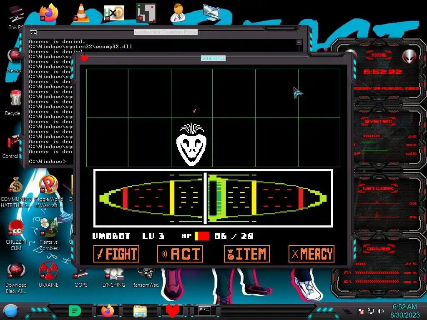Screen dimensions: 427x320
Task: Open the taskbar clock showing 6:52 AM
Action: [405, 311]
